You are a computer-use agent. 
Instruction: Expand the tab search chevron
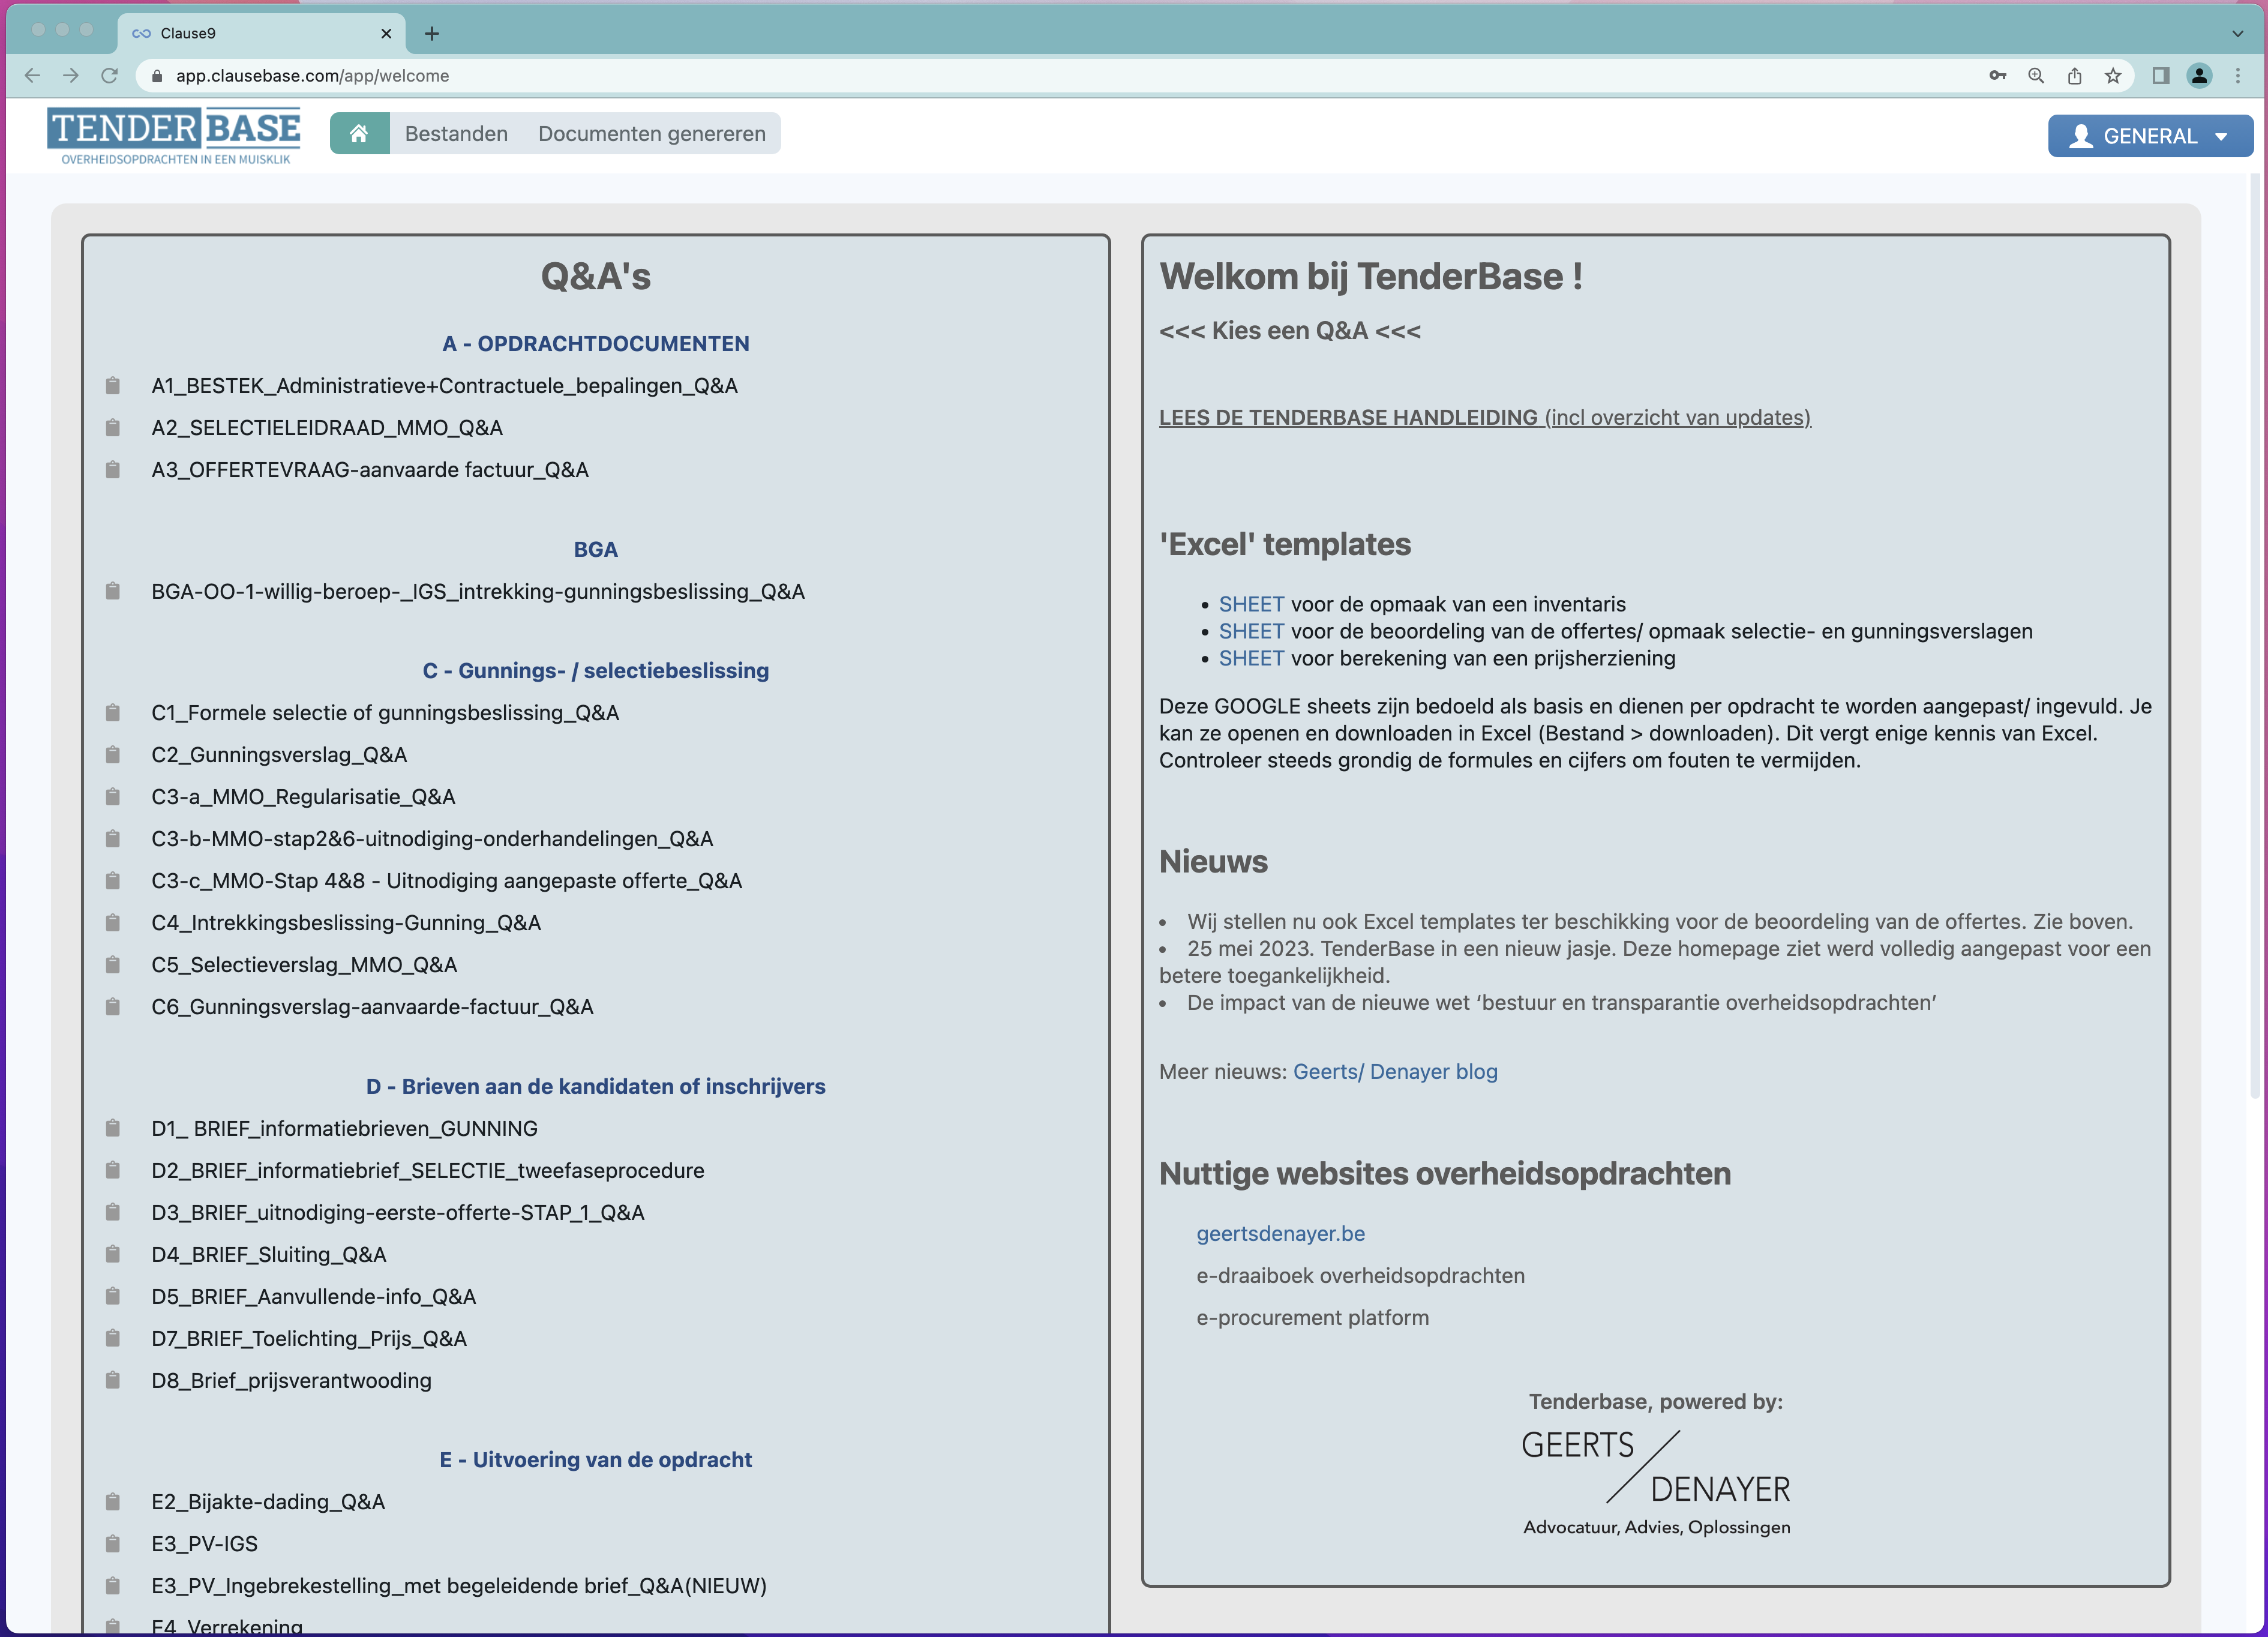click(2237, 33)
